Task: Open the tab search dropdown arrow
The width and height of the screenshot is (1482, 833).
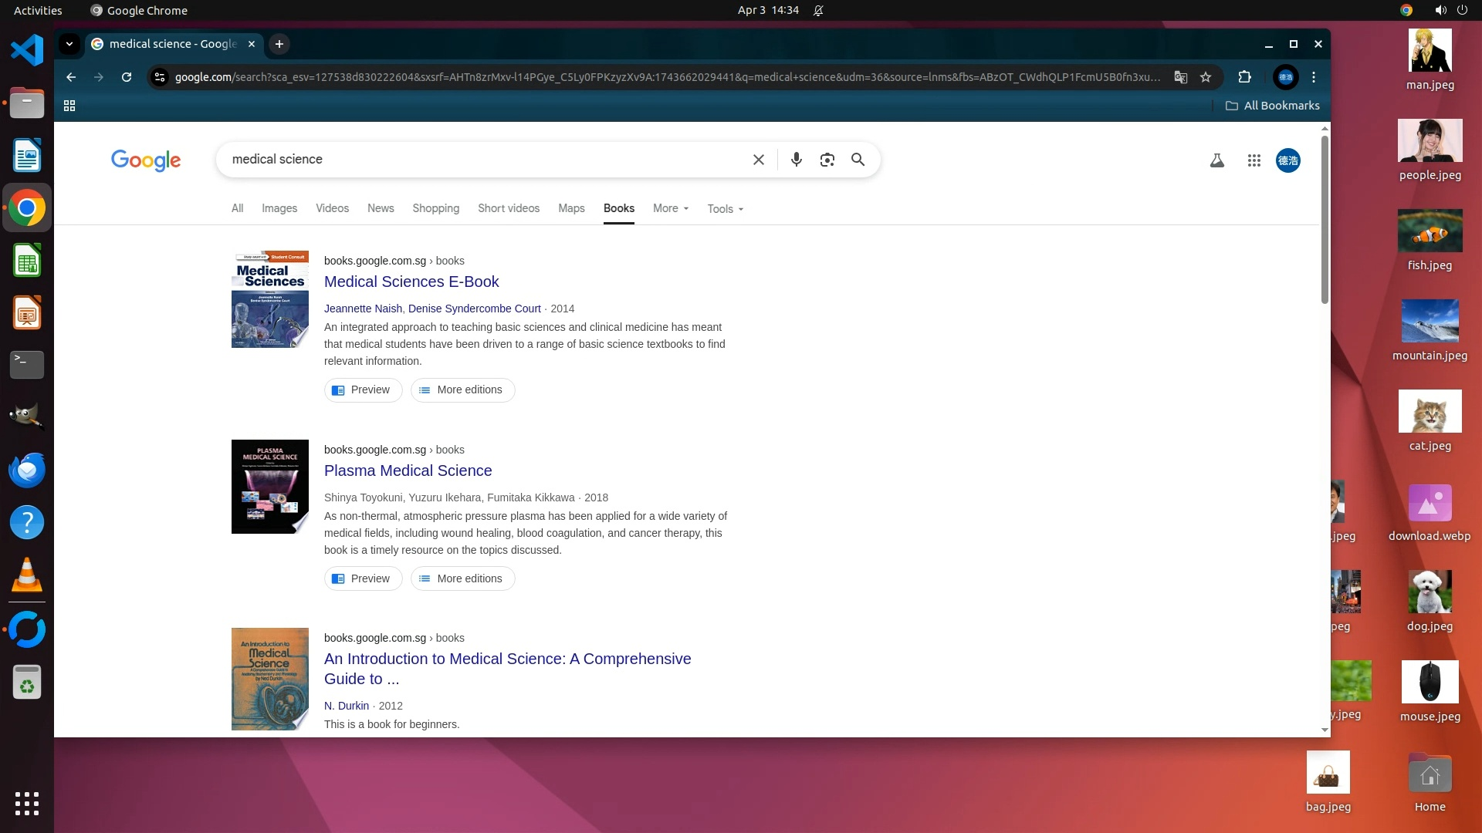Action: pos(69,44)
